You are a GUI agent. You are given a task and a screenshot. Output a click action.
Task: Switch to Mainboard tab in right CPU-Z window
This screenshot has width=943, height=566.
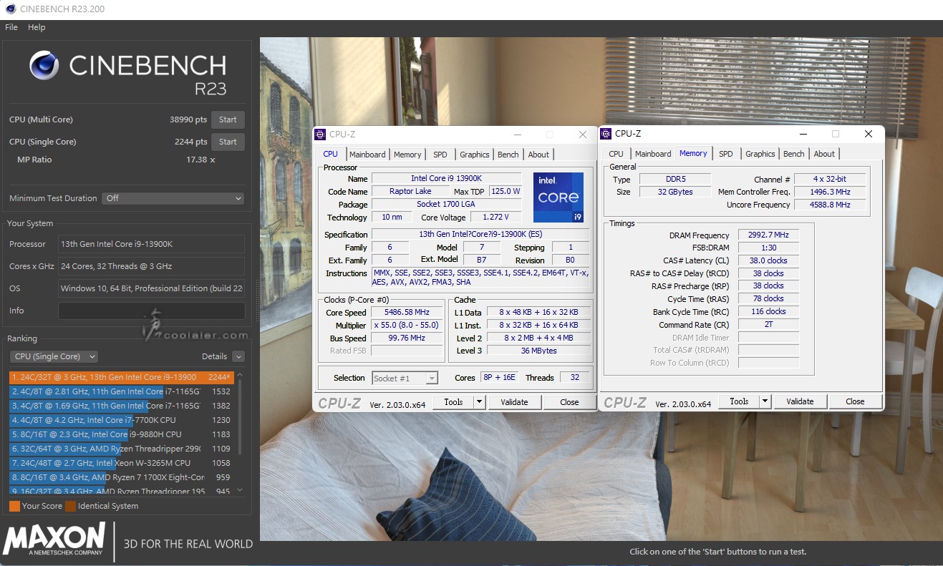[653, 154]
